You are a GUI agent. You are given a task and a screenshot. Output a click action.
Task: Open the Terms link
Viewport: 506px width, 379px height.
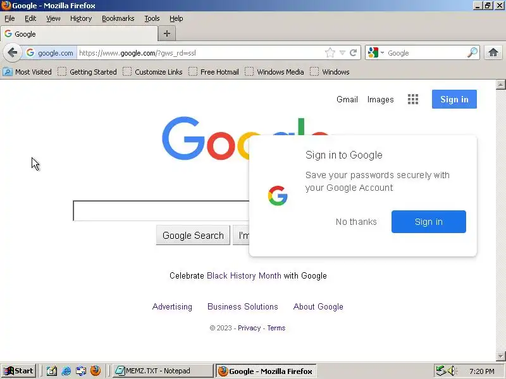pos(276,328)
